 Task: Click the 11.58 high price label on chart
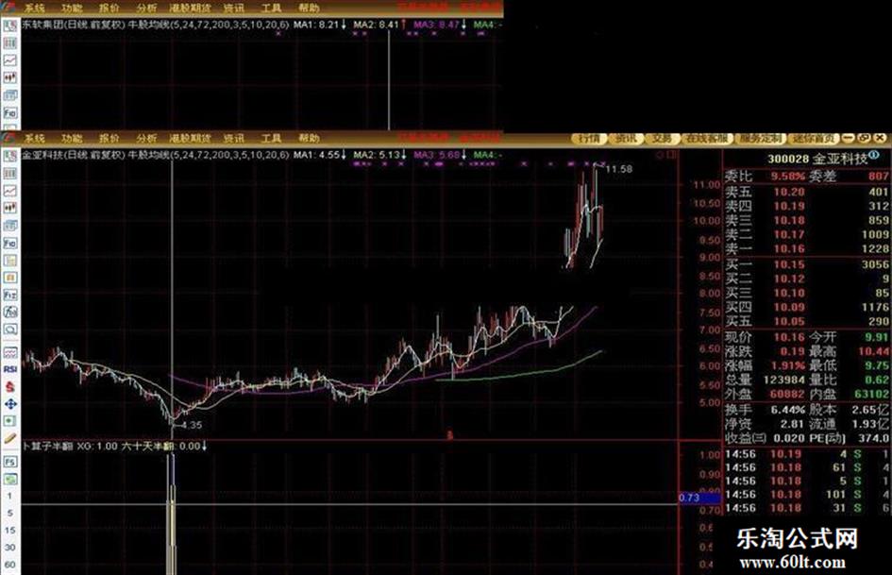[619, 168]
